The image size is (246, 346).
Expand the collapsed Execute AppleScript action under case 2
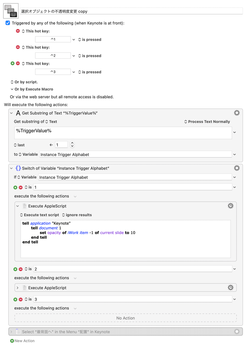pos(18,288)
